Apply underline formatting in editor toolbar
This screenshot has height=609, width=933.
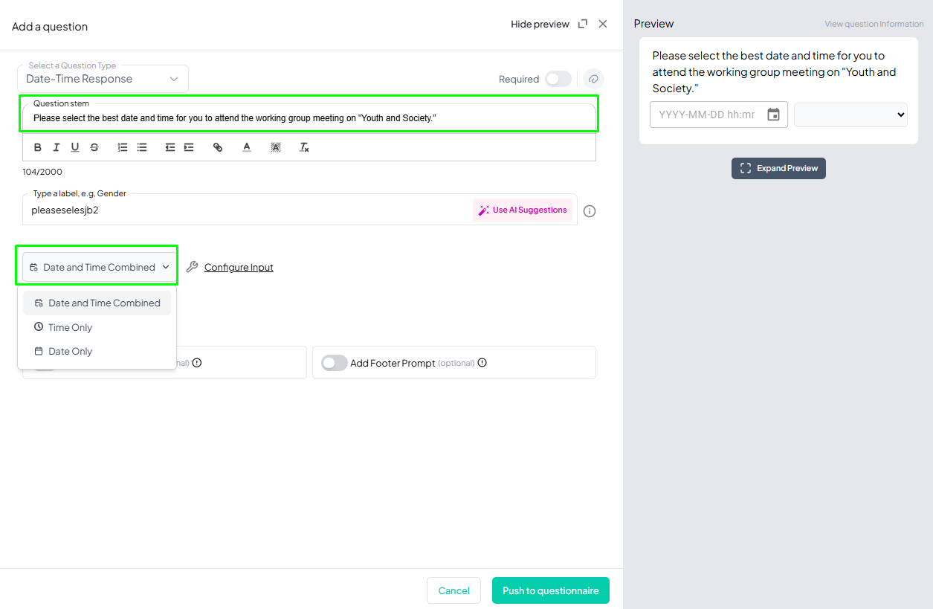tap(75, 147)
